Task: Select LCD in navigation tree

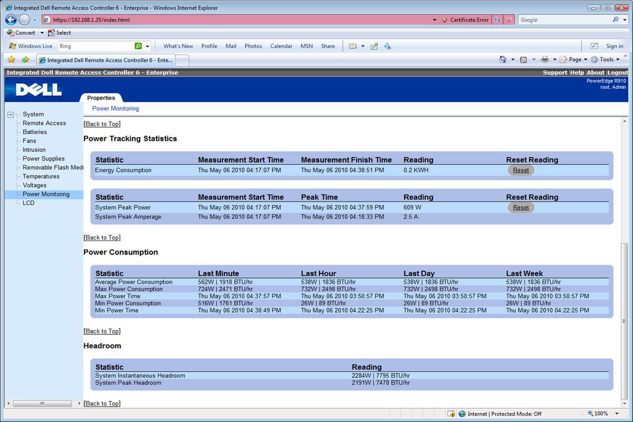Action: (x=28, y=203)
